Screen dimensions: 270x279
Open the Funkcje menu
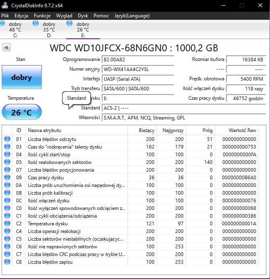(x=42, y=16)
